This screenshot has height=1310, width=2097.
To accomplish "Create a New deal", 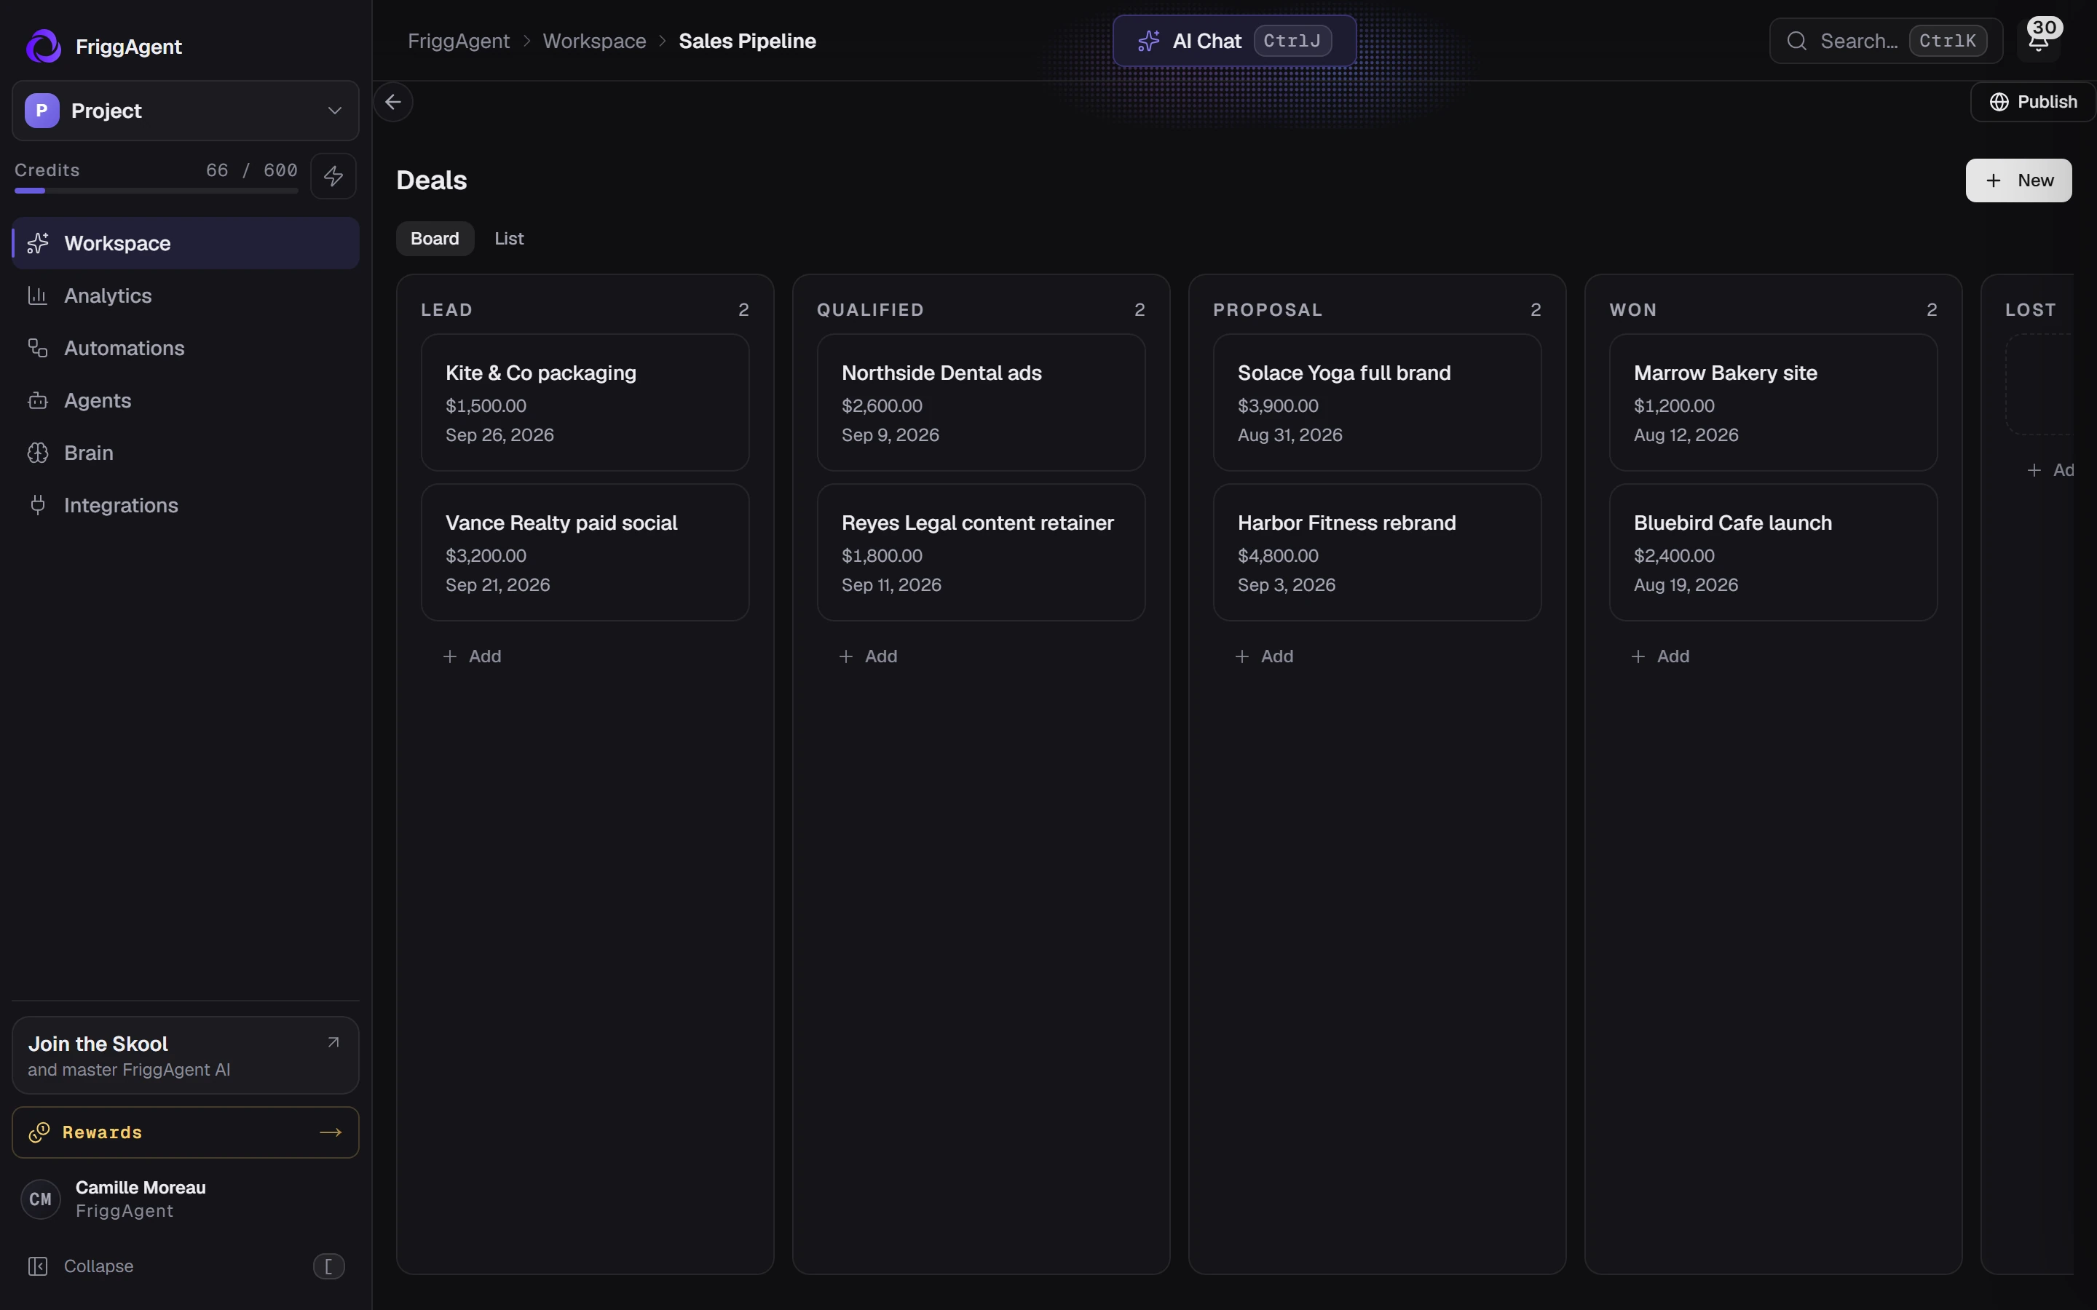I will pyautogui.click(x=2018, y=180).
